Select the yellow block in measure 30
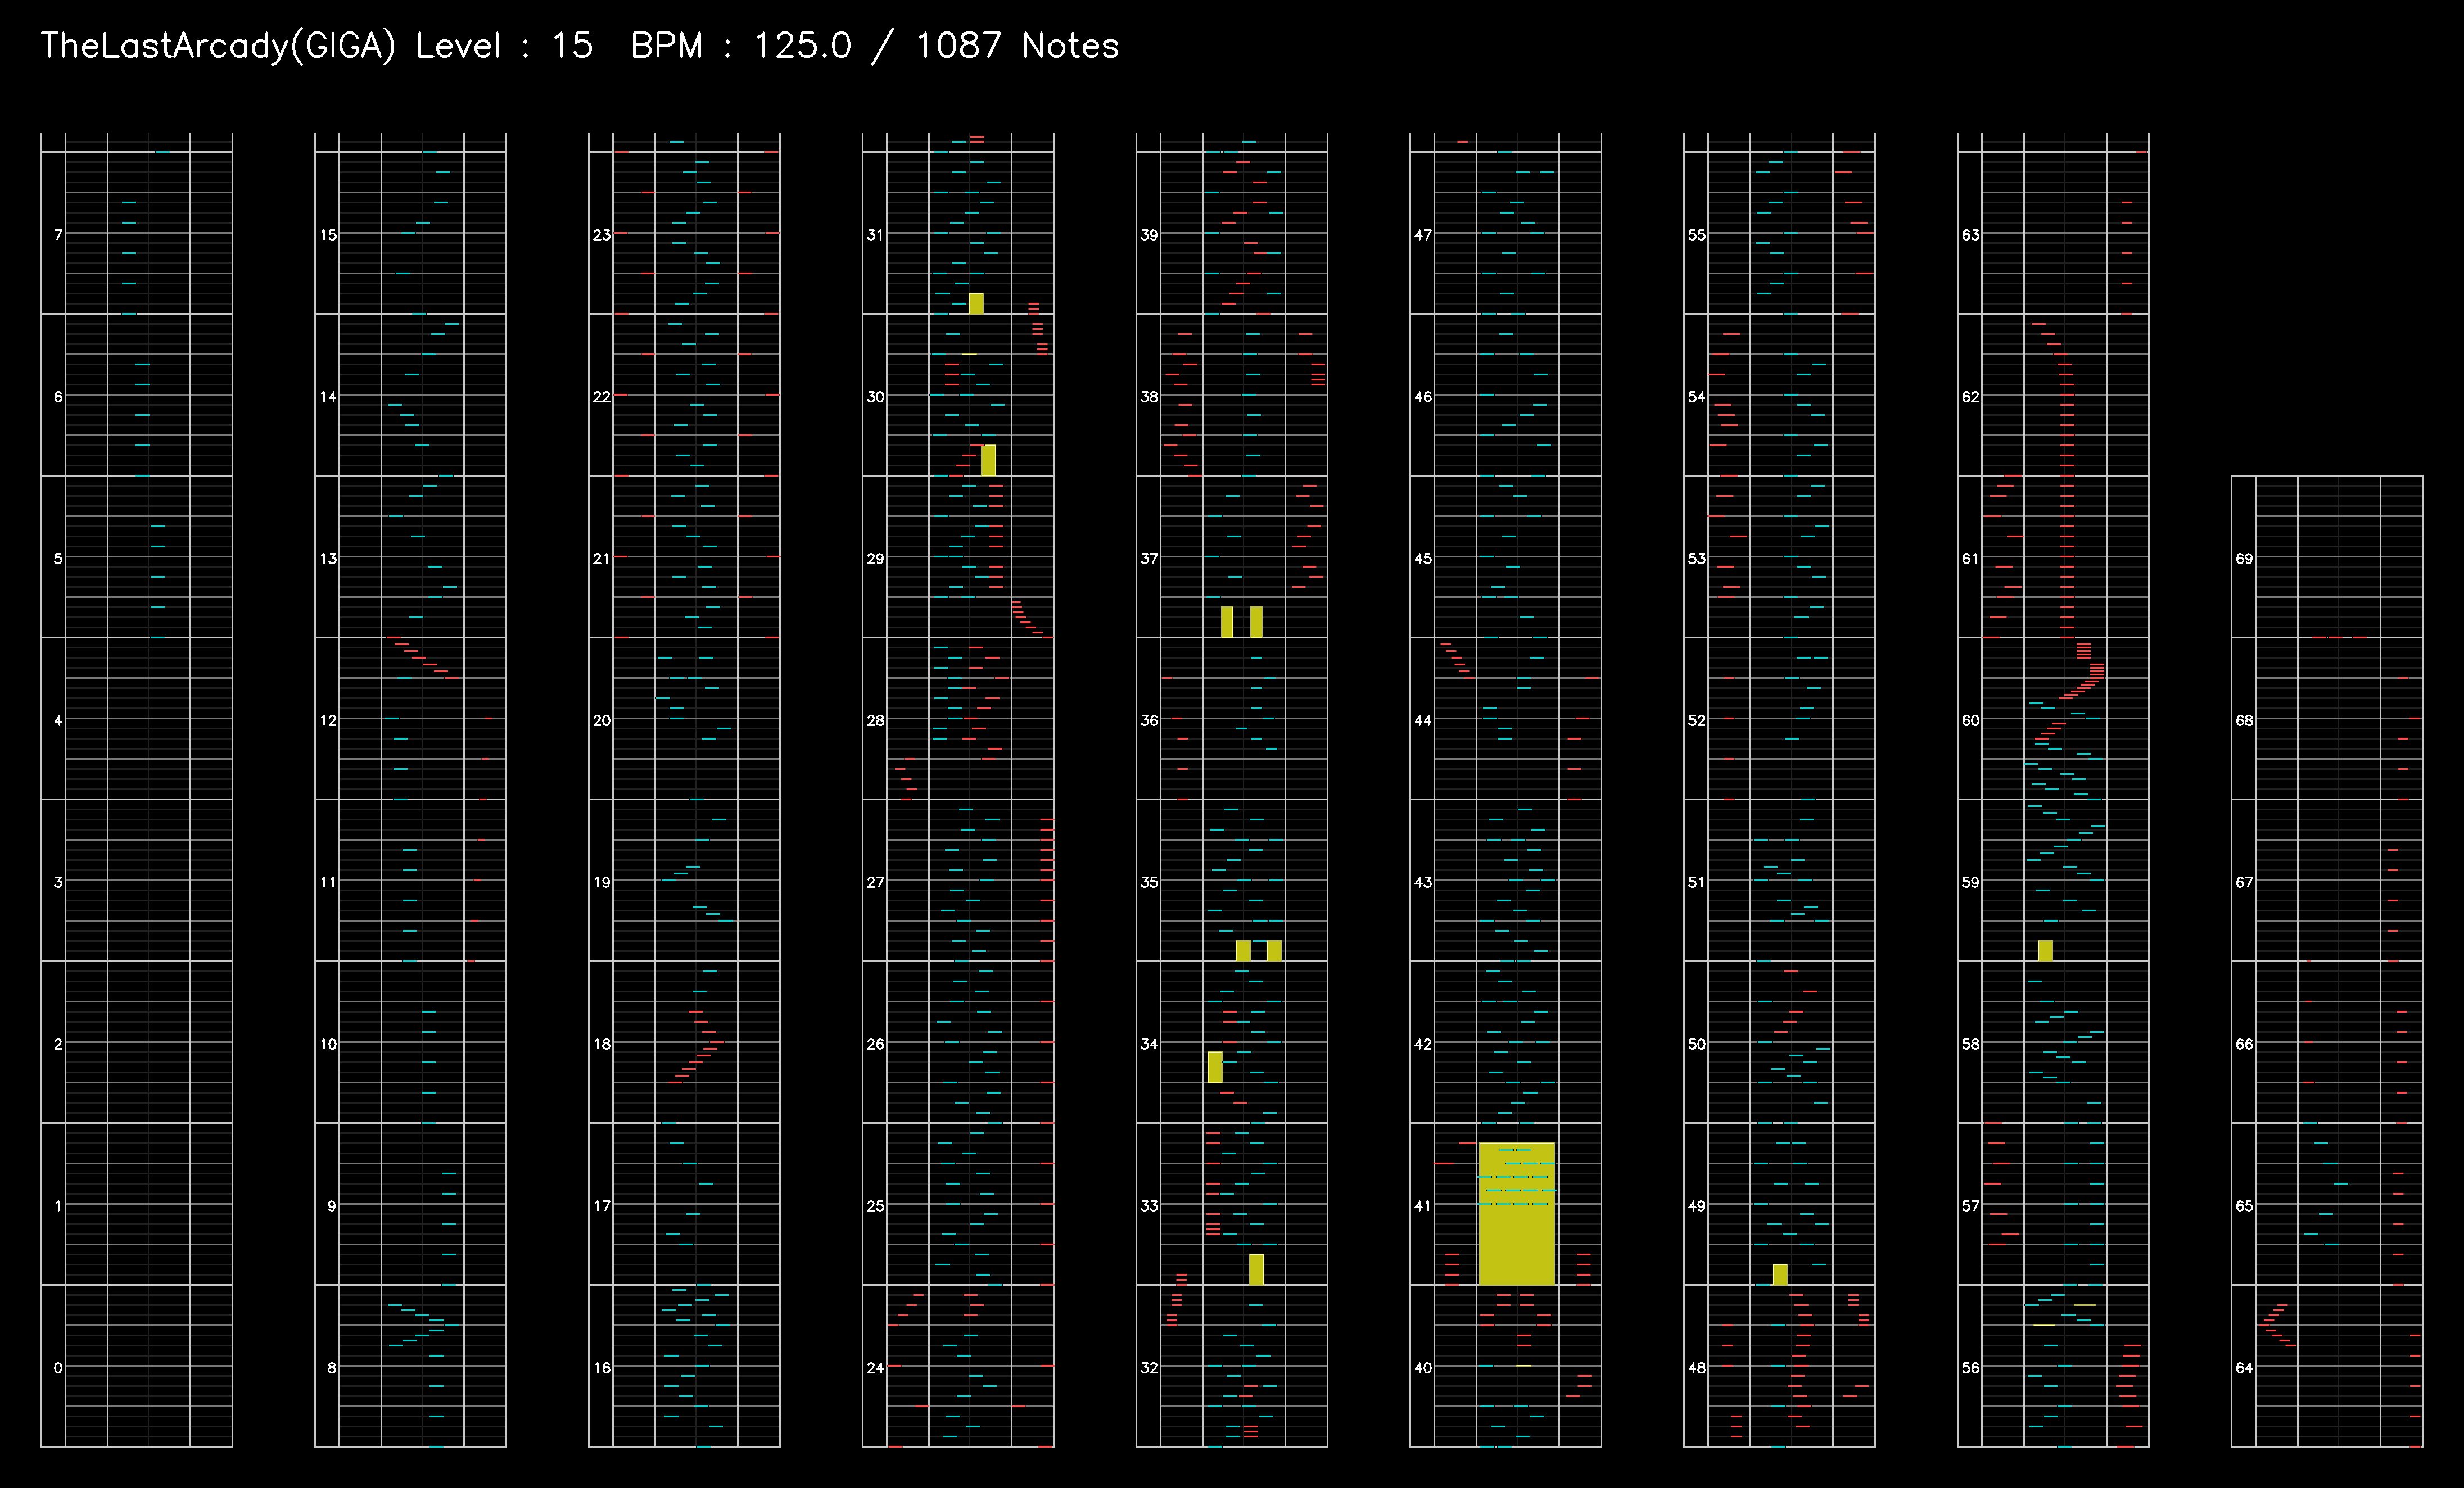The image size is (2464, 1488). click(988, 460)
